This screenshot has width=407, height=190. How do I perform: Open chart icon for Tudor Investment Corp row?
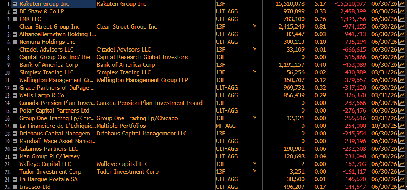[x=401, y=172]
